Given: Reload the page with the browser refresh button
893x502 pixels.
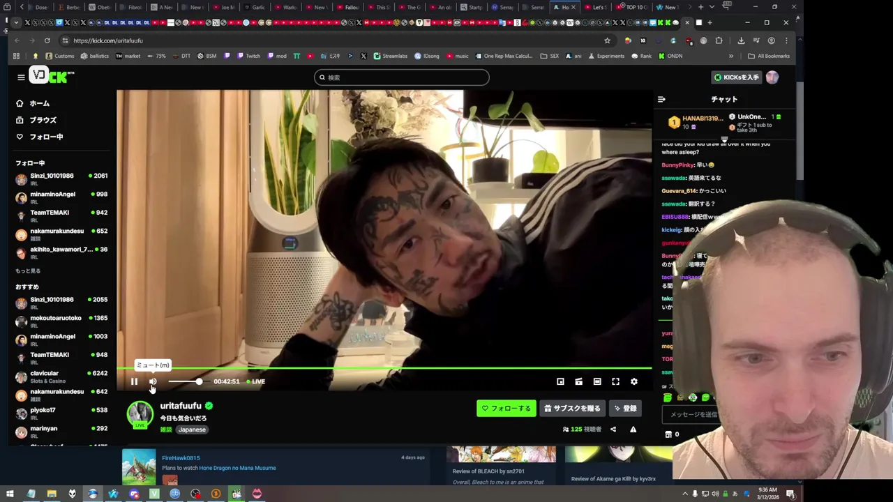Looking at the screenshot, I should click(x=47, y=40).
